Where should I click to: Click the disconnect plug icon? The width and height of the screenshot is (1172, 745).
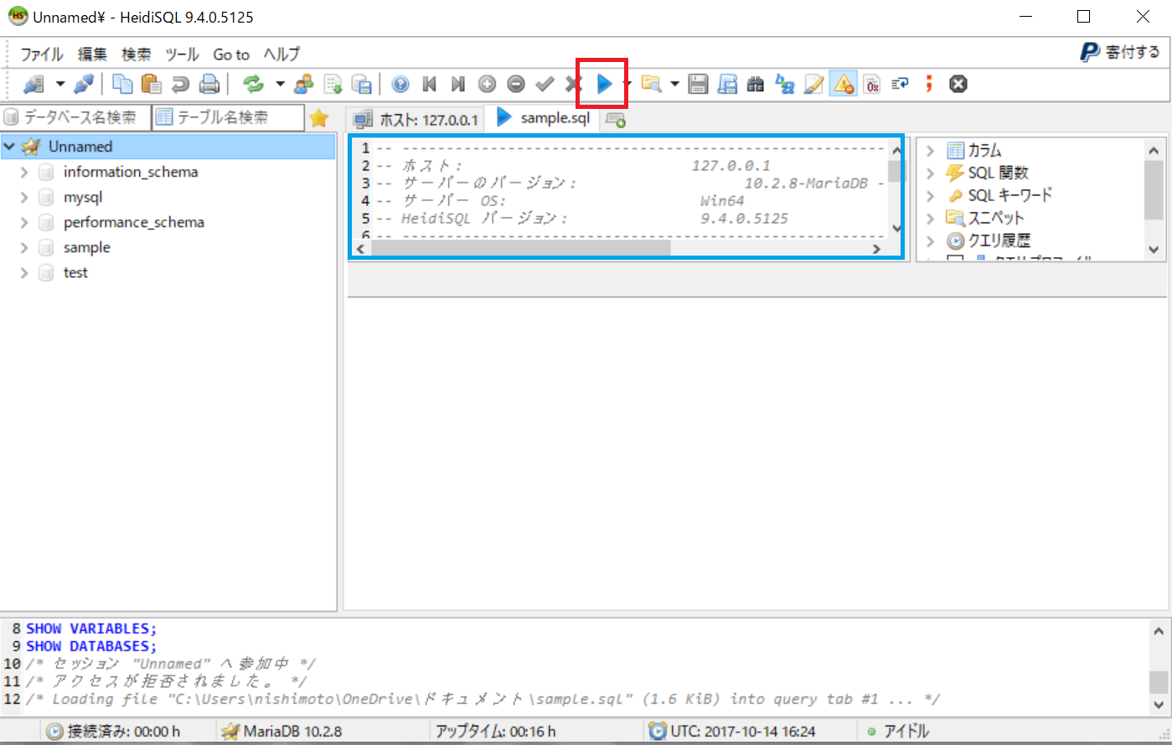pos(84,84)
